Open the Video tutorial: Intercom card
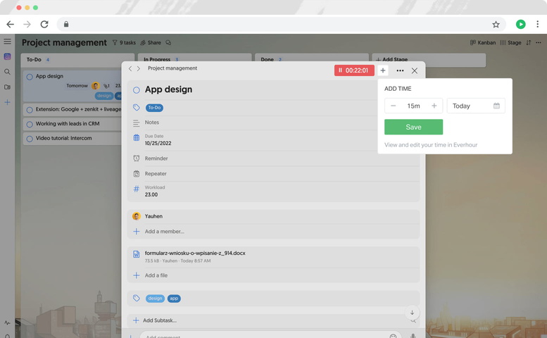This screenshot has height=338, width=547. (x=73, y=139)
